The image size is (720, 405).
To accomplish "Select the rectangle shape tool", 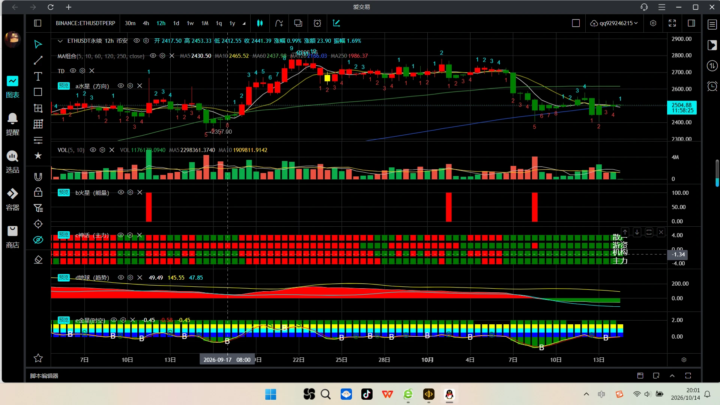I will click(38, 92).
